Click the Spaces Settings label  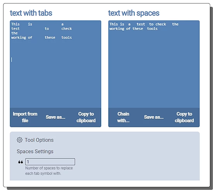pyautogui.click(x=35, y=151)
